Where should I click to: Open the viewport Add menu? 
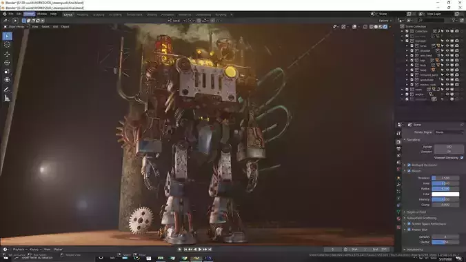pyautogui.click(x=55, y=27)
